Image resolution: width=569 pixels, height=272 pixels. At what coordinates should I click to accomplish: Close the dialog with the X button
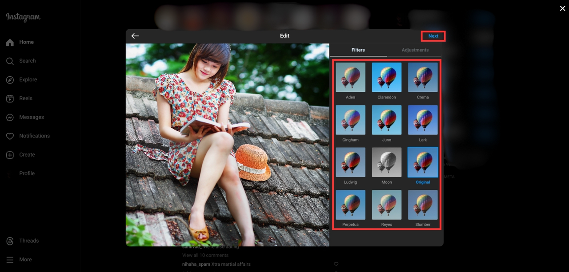562,8
